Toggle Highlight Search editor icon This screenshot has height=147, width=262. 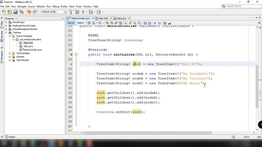pos(120,23)
